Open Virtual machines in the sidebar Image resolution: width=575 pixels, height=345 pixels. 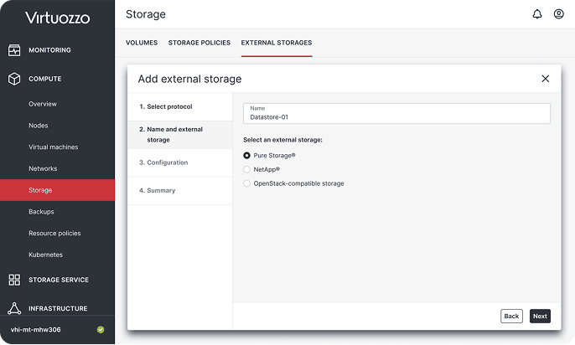click(x=54, y=147)
